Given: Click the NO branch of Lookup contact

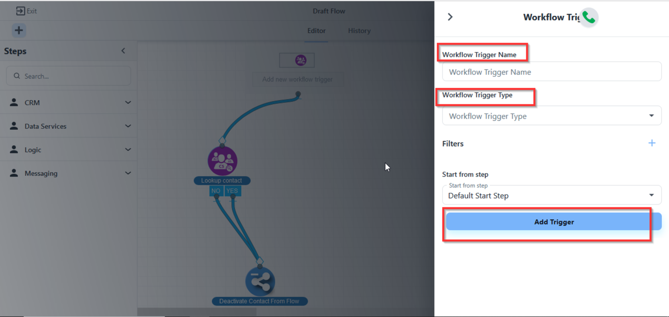Looking at the screenshot, I should pyautogui.click(x=216, y=191).
